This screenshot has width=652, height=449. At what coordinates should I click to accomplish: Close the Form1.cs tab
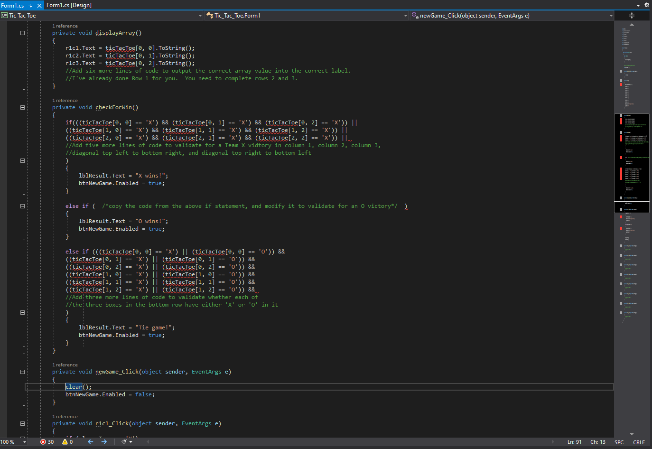tap(39, 6)
